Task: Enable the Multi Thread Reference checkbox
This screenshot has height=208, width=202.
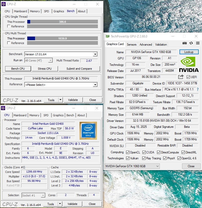Action: [9, 43]
